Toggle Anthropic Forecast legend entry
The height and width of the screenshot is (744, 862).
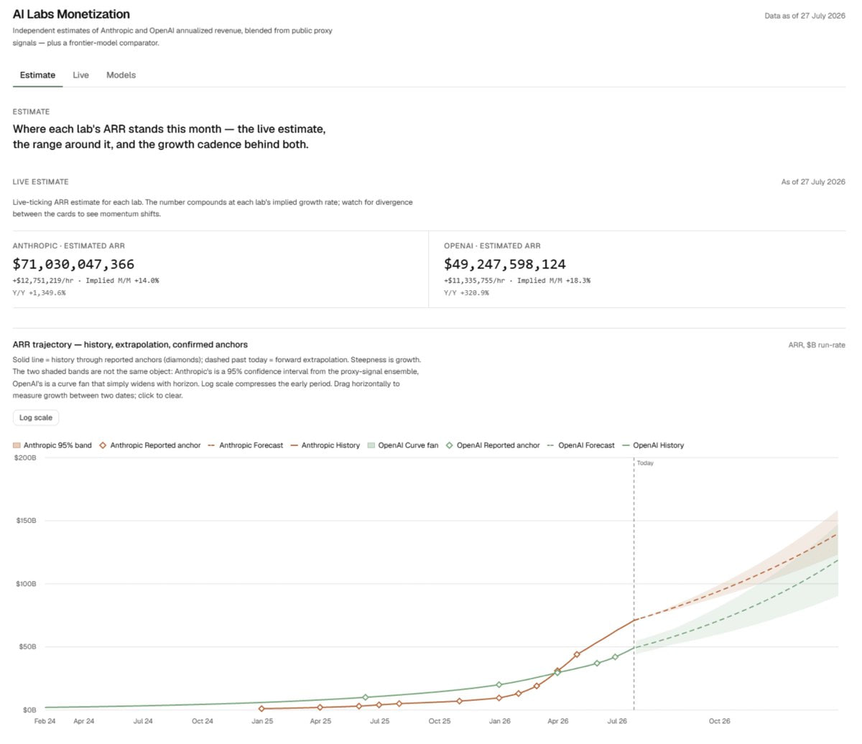(246, 445)
